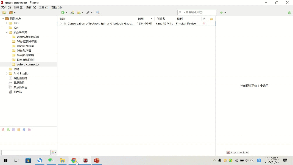The width and height of the screenshot is (293, 165).
Task: Add item by identifier wand icon
Action: click(72, 13)
